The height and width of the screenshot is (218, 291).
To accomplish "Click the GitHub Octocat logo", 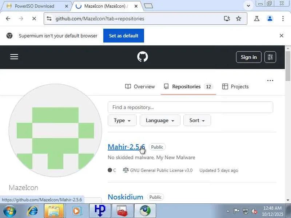I will (143, 57).
